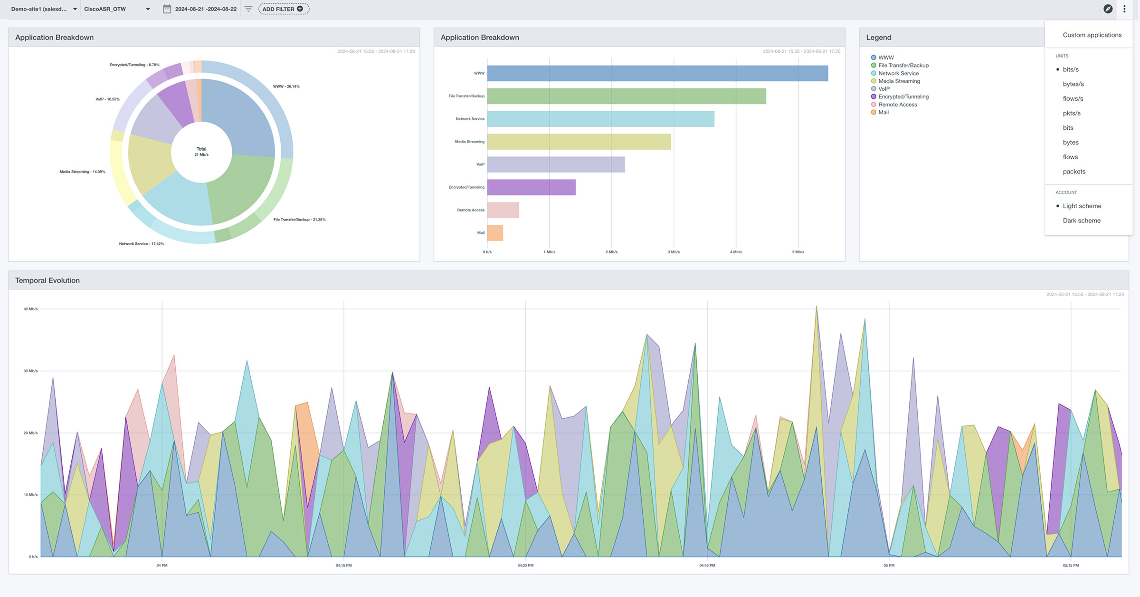
Task: Click the Temporal Evolution panel title
Action: [47, 280]
